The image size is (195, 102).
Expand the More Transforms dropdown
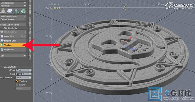[13, 16]
